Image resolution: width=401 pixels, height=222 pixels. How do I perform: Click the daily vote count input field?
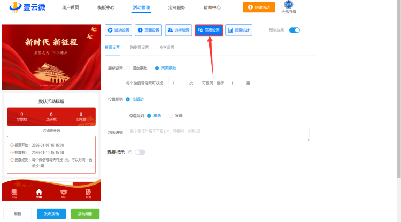click(177, 83)
